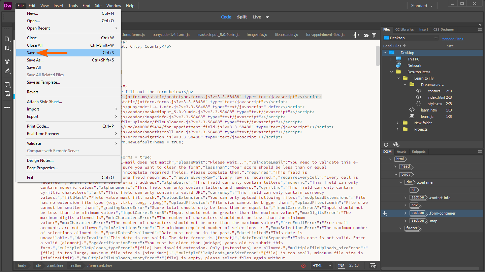Switch to Live view
Image resolution: width=485 pixels, height=272 pixels.
tap(257, 17)
